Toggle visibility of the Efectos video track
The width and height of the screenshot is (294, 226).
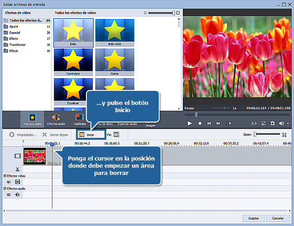pos(9,182)
